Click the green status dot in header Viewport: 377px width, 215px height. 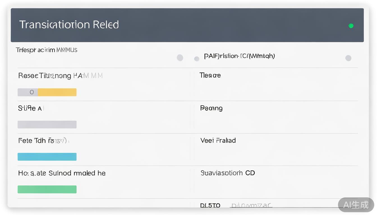pos(351,26)
